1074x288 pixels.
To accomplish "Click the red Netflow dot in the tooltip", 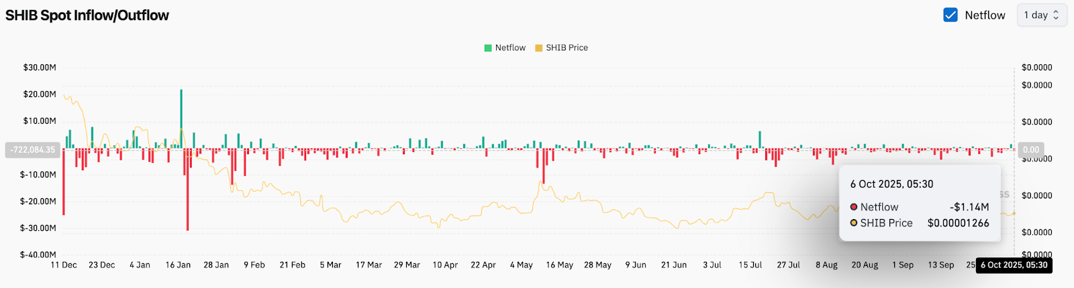I will 854,207.
